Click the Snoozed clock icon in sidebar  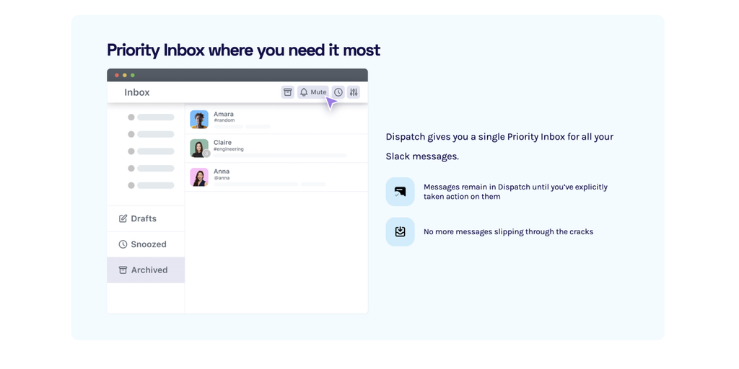123,244
